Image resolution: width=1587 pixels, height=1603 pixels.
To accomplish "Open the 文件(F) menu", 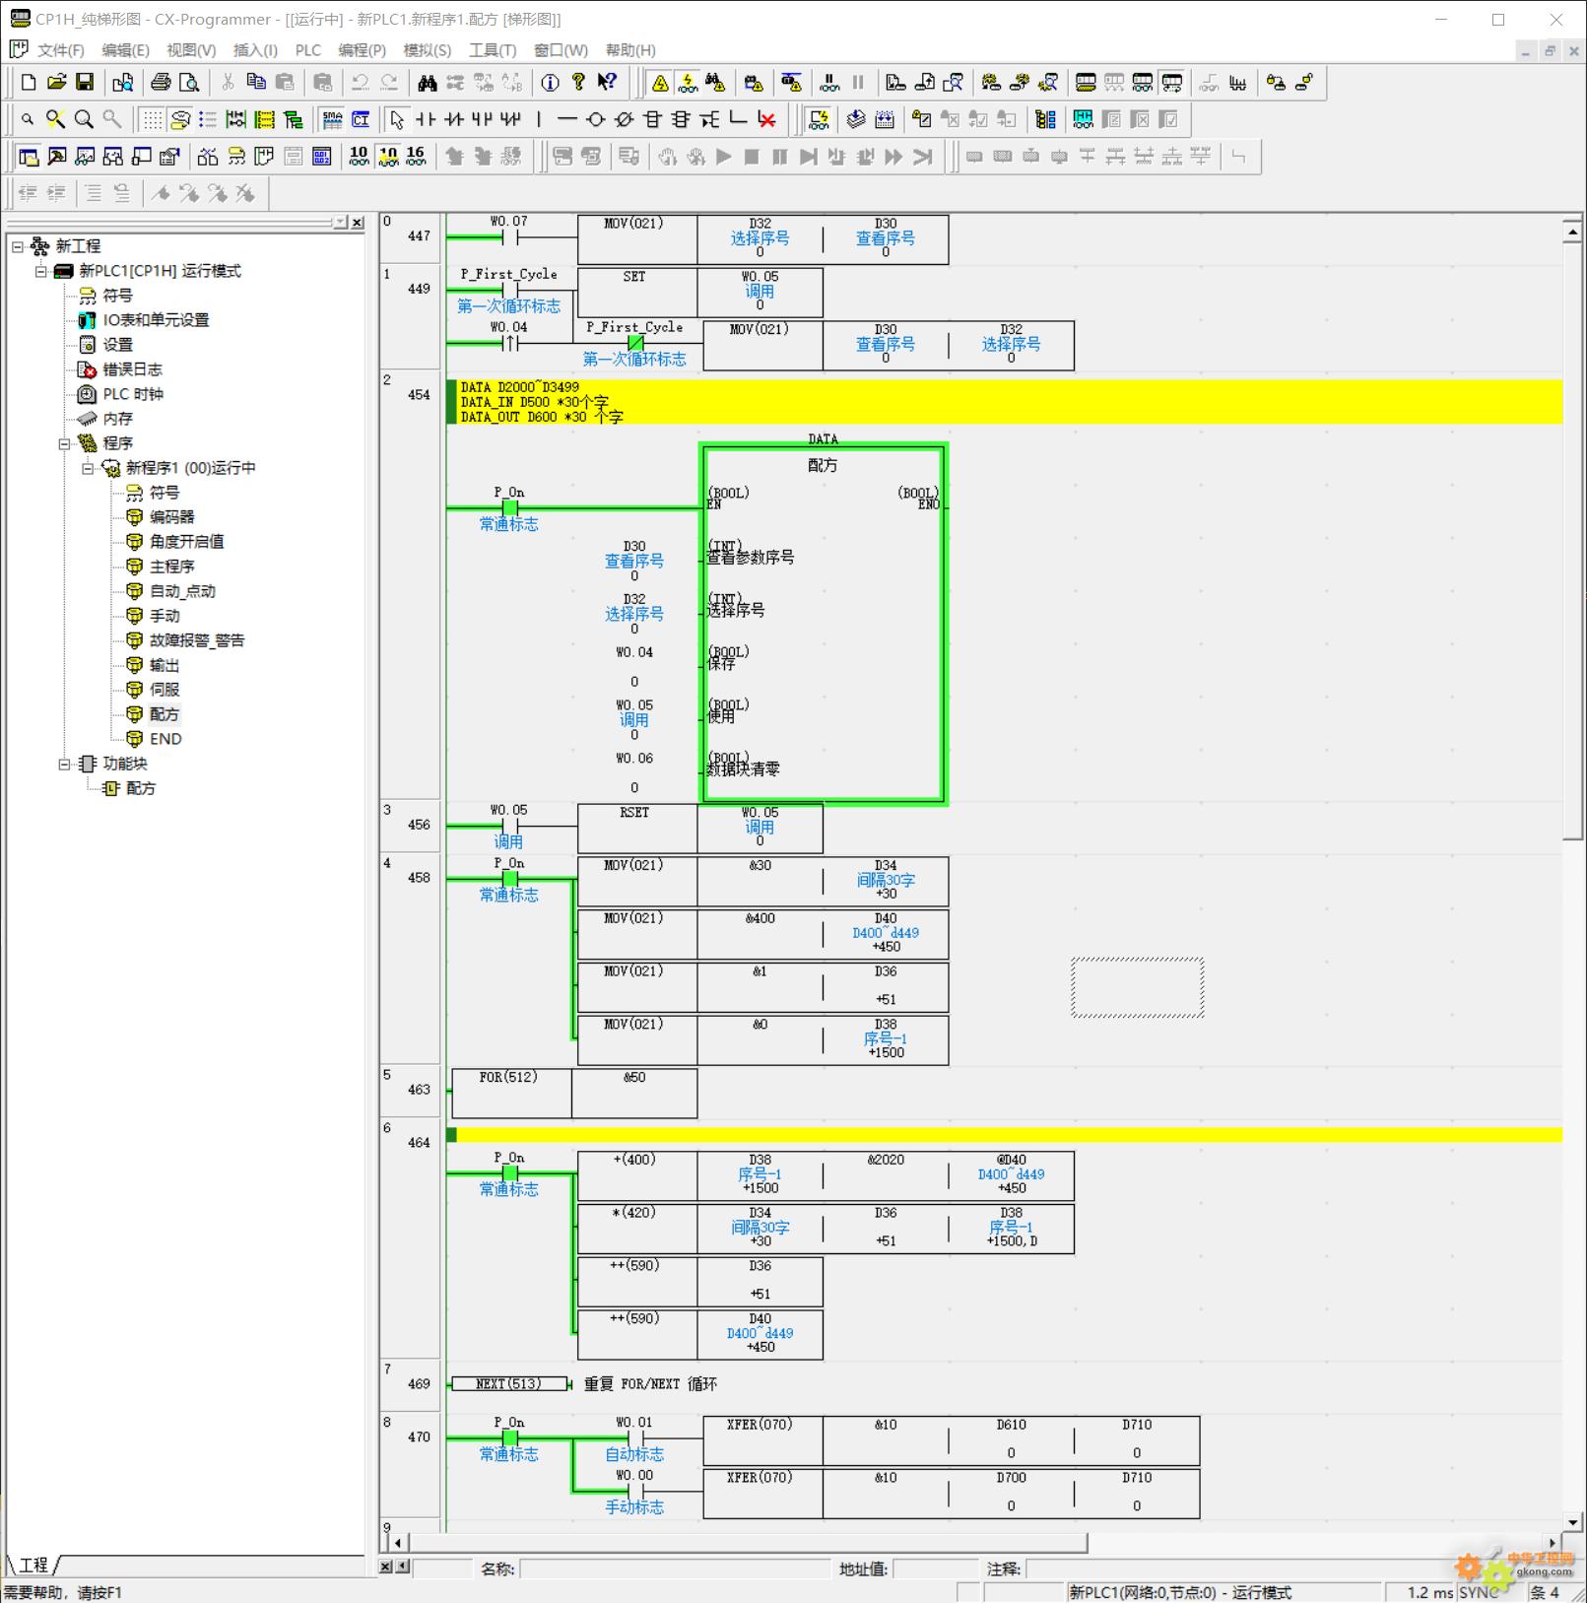I will tap(60, 50).
